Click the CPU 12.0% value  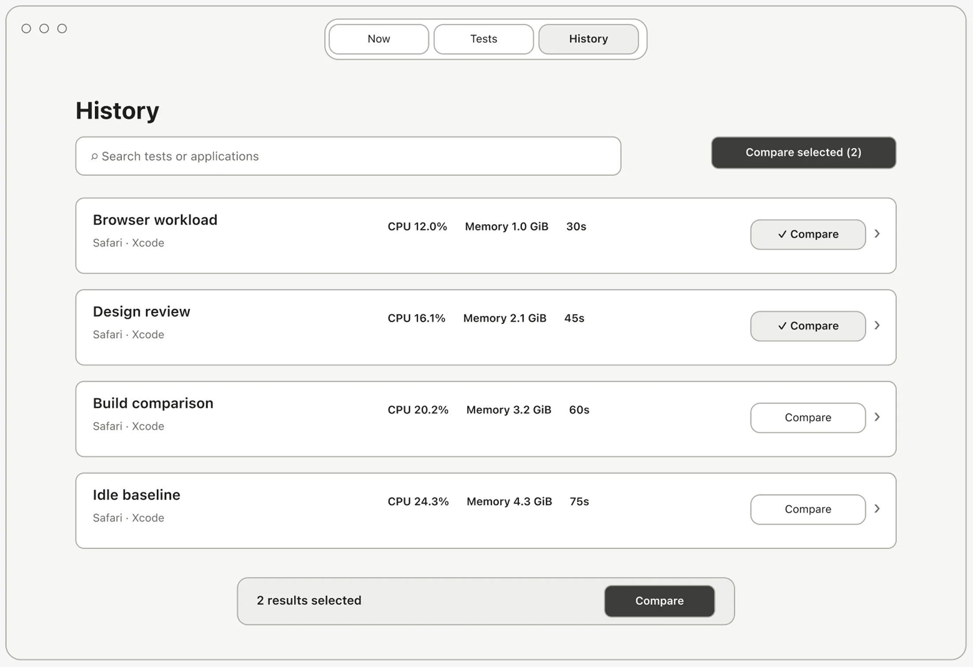tap(417, 226)
